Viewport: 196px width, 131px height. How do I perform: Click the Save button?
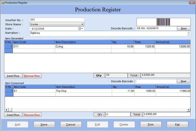44,125
